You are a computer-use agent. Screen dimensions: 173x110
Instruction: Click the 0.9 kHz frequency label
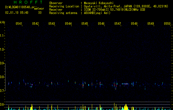[2, 63]
